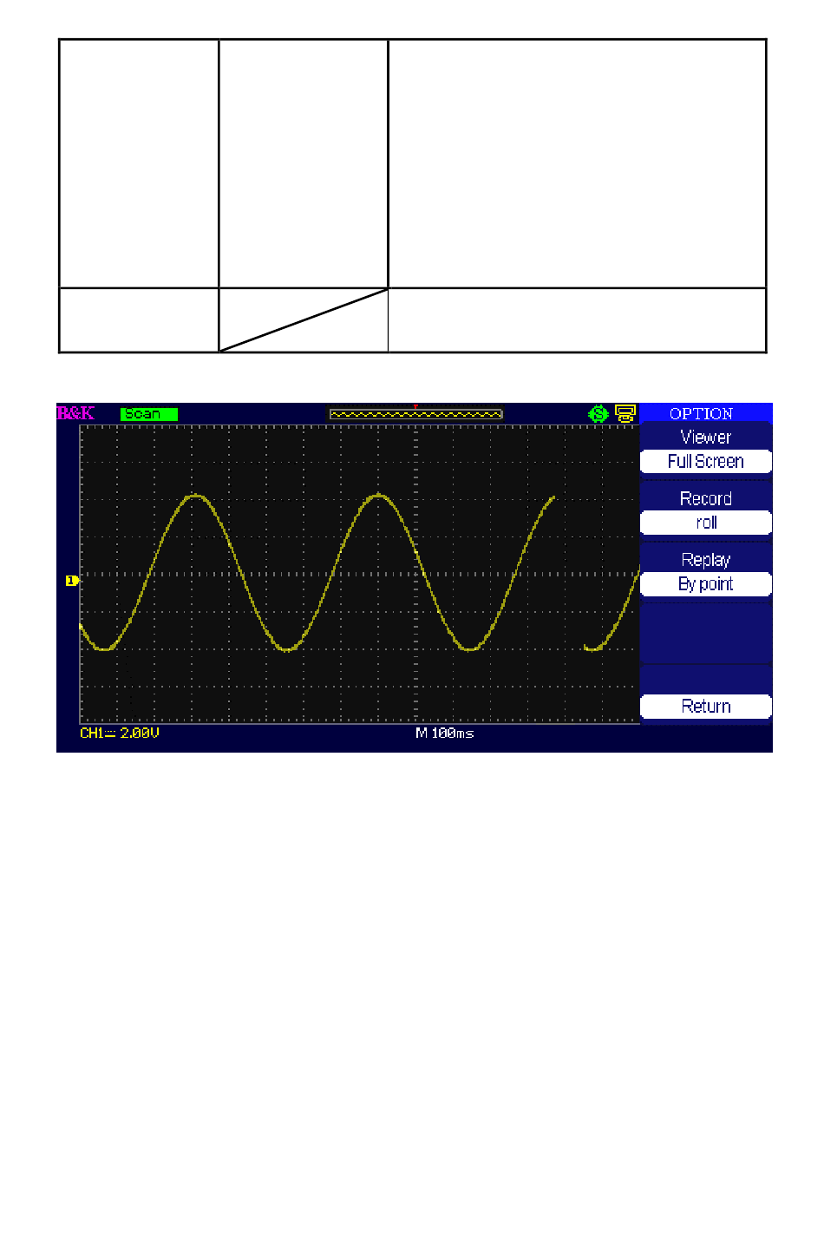Click the waveform memory overview bar
Viewport: 824px width, 1237px height.
[415, 415]
